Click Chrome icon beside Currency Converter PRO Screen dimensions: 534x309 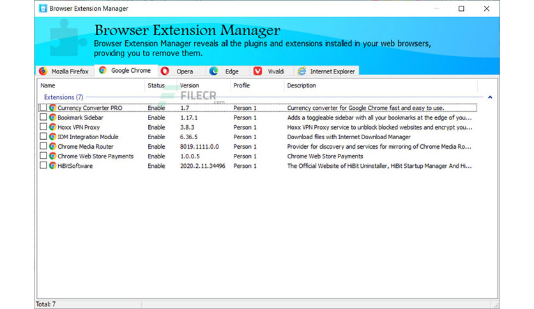pyautogui.click(x=52, y=108)
